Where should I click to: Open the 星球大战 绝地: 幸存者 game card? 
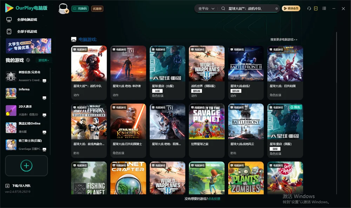point(128,73)
